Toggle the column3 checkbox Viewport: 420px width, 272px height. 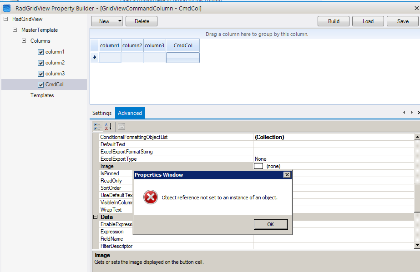pos(40,74)
